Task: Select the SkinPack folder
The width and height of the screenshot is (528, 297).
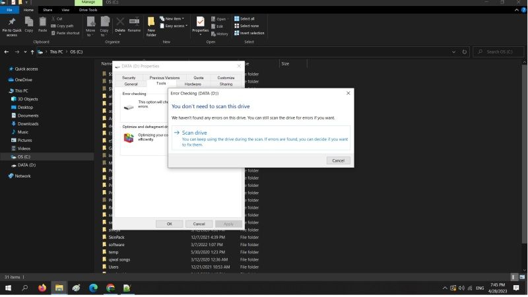Action: click(116, 238)
